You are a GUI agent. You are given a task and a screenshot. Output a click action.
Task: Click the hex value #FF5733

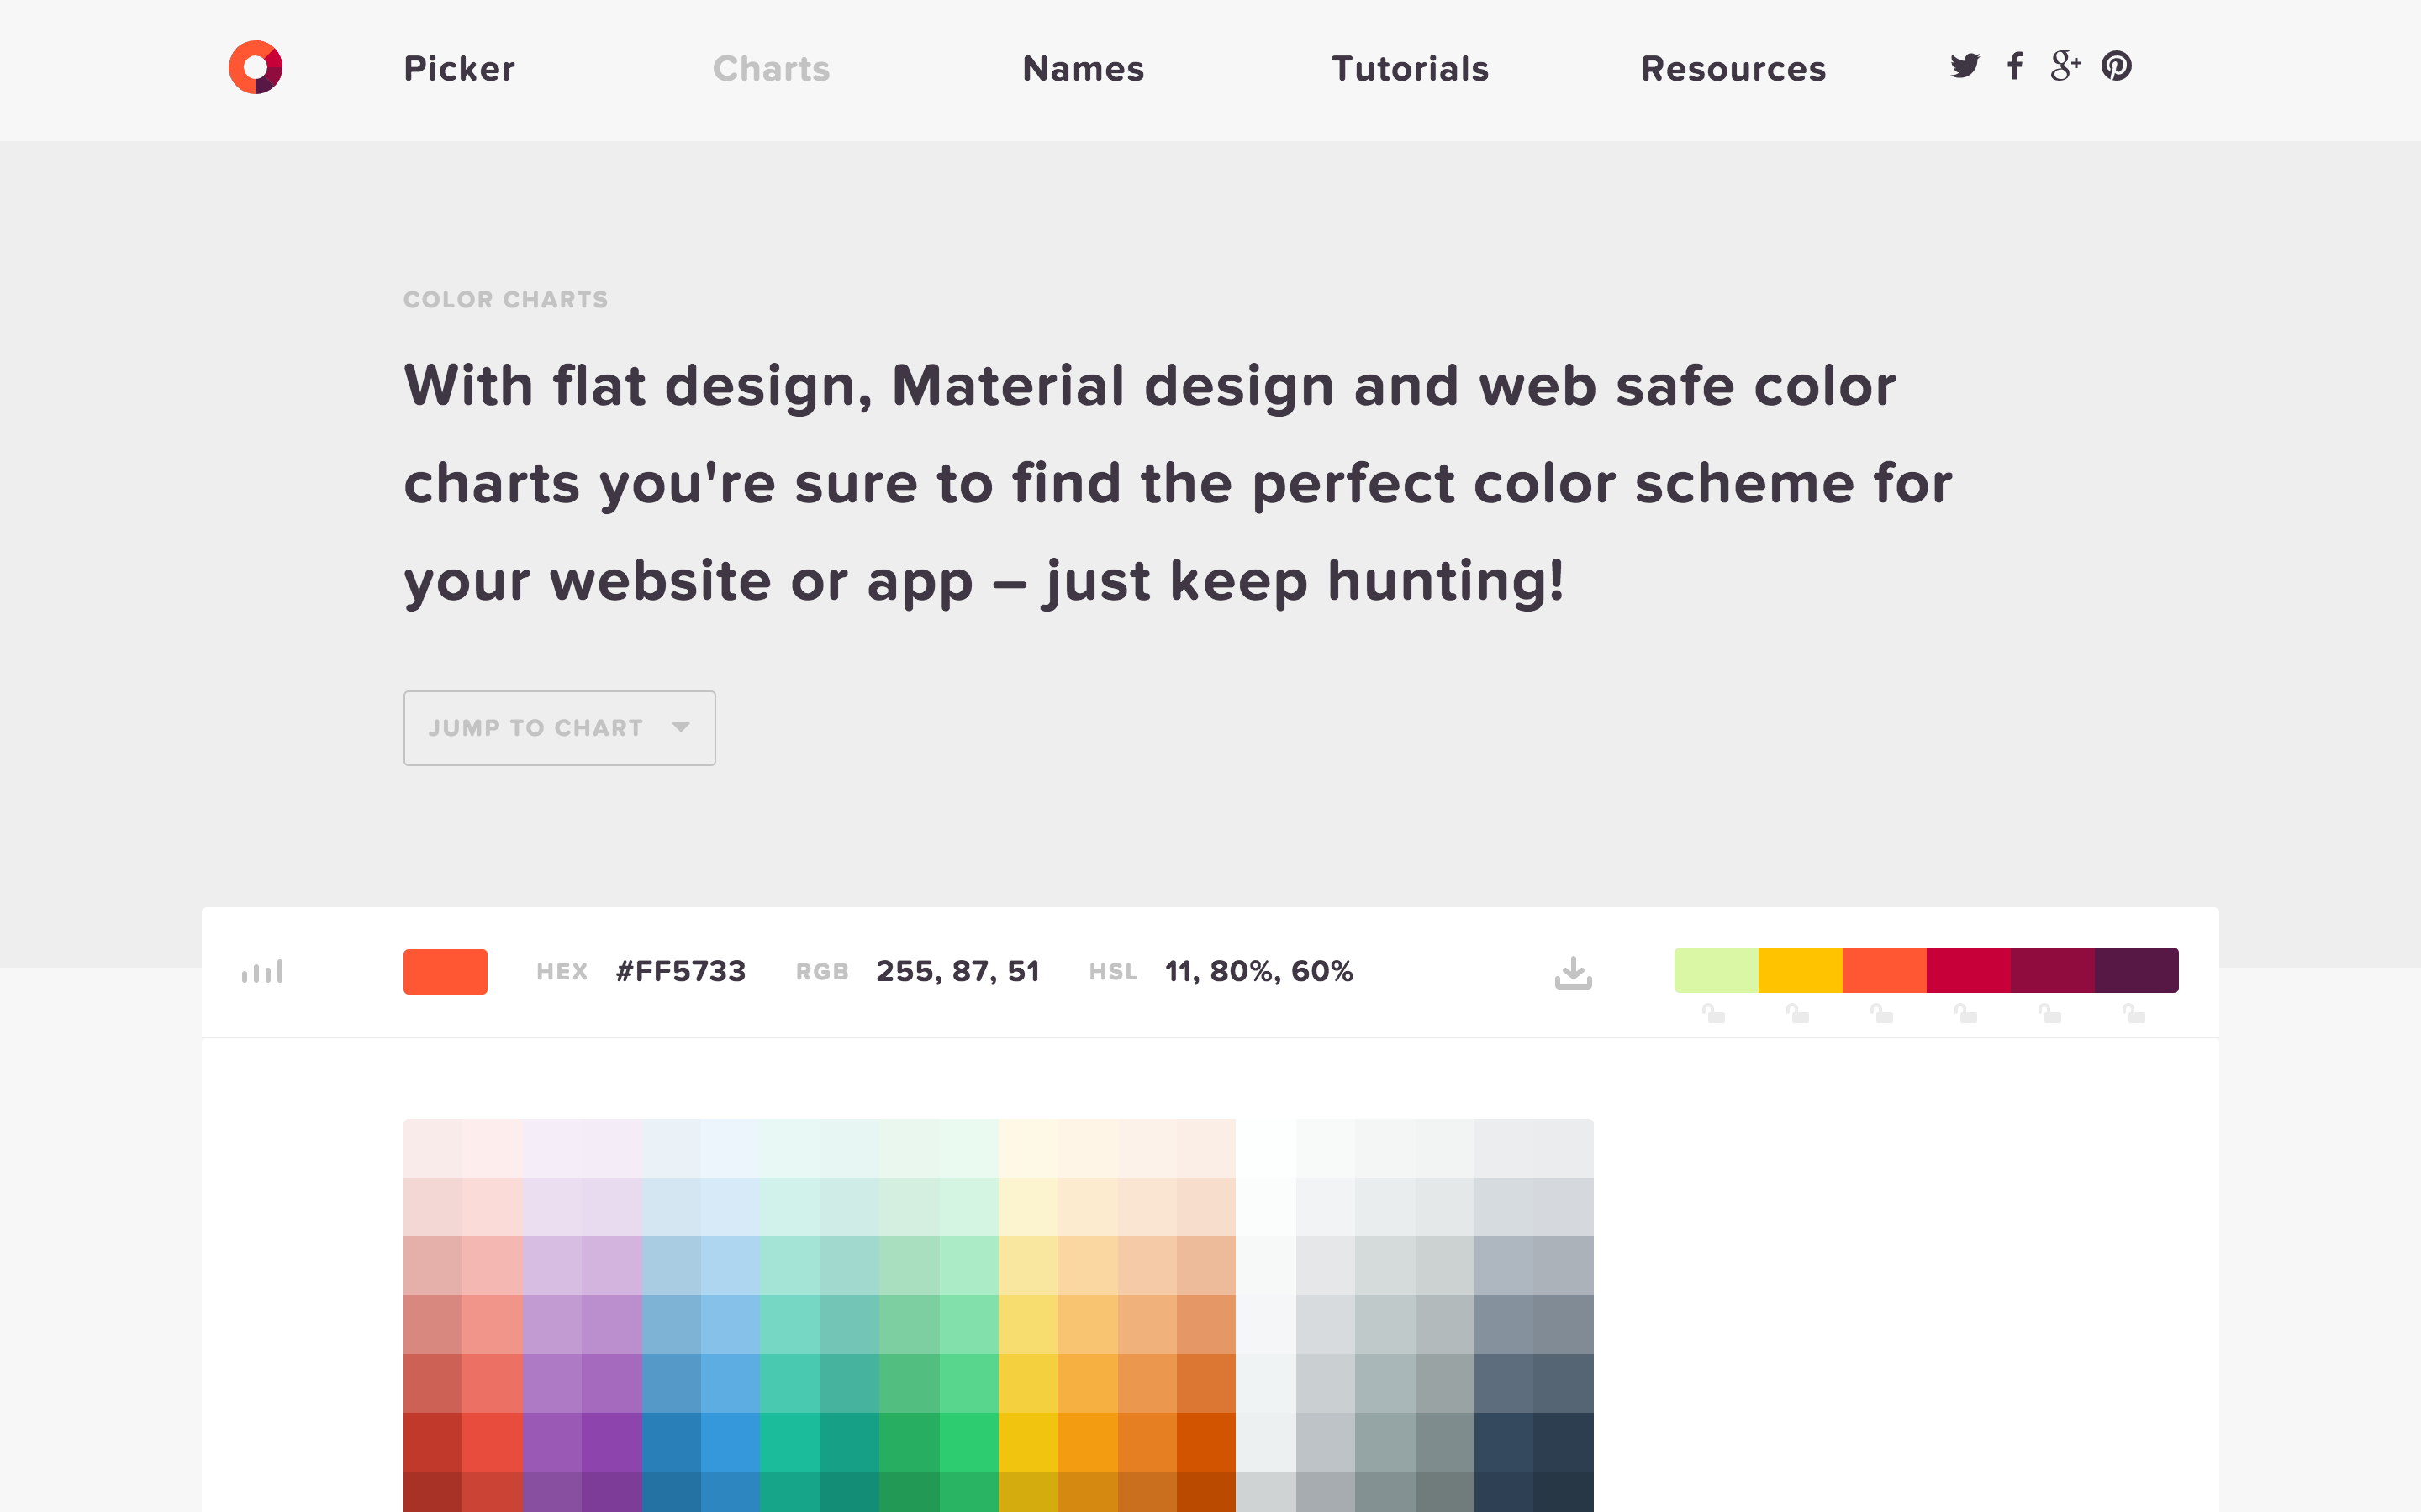point(681,971)
